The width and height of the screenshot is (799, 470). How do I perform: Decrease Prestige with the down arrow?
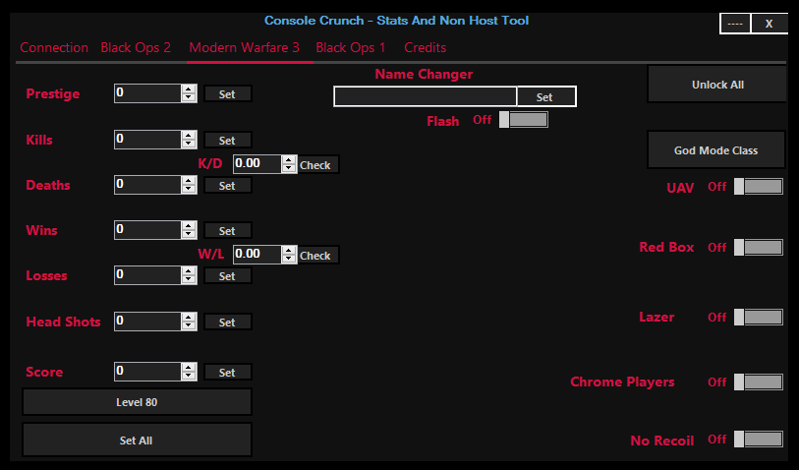pos(189,97)
